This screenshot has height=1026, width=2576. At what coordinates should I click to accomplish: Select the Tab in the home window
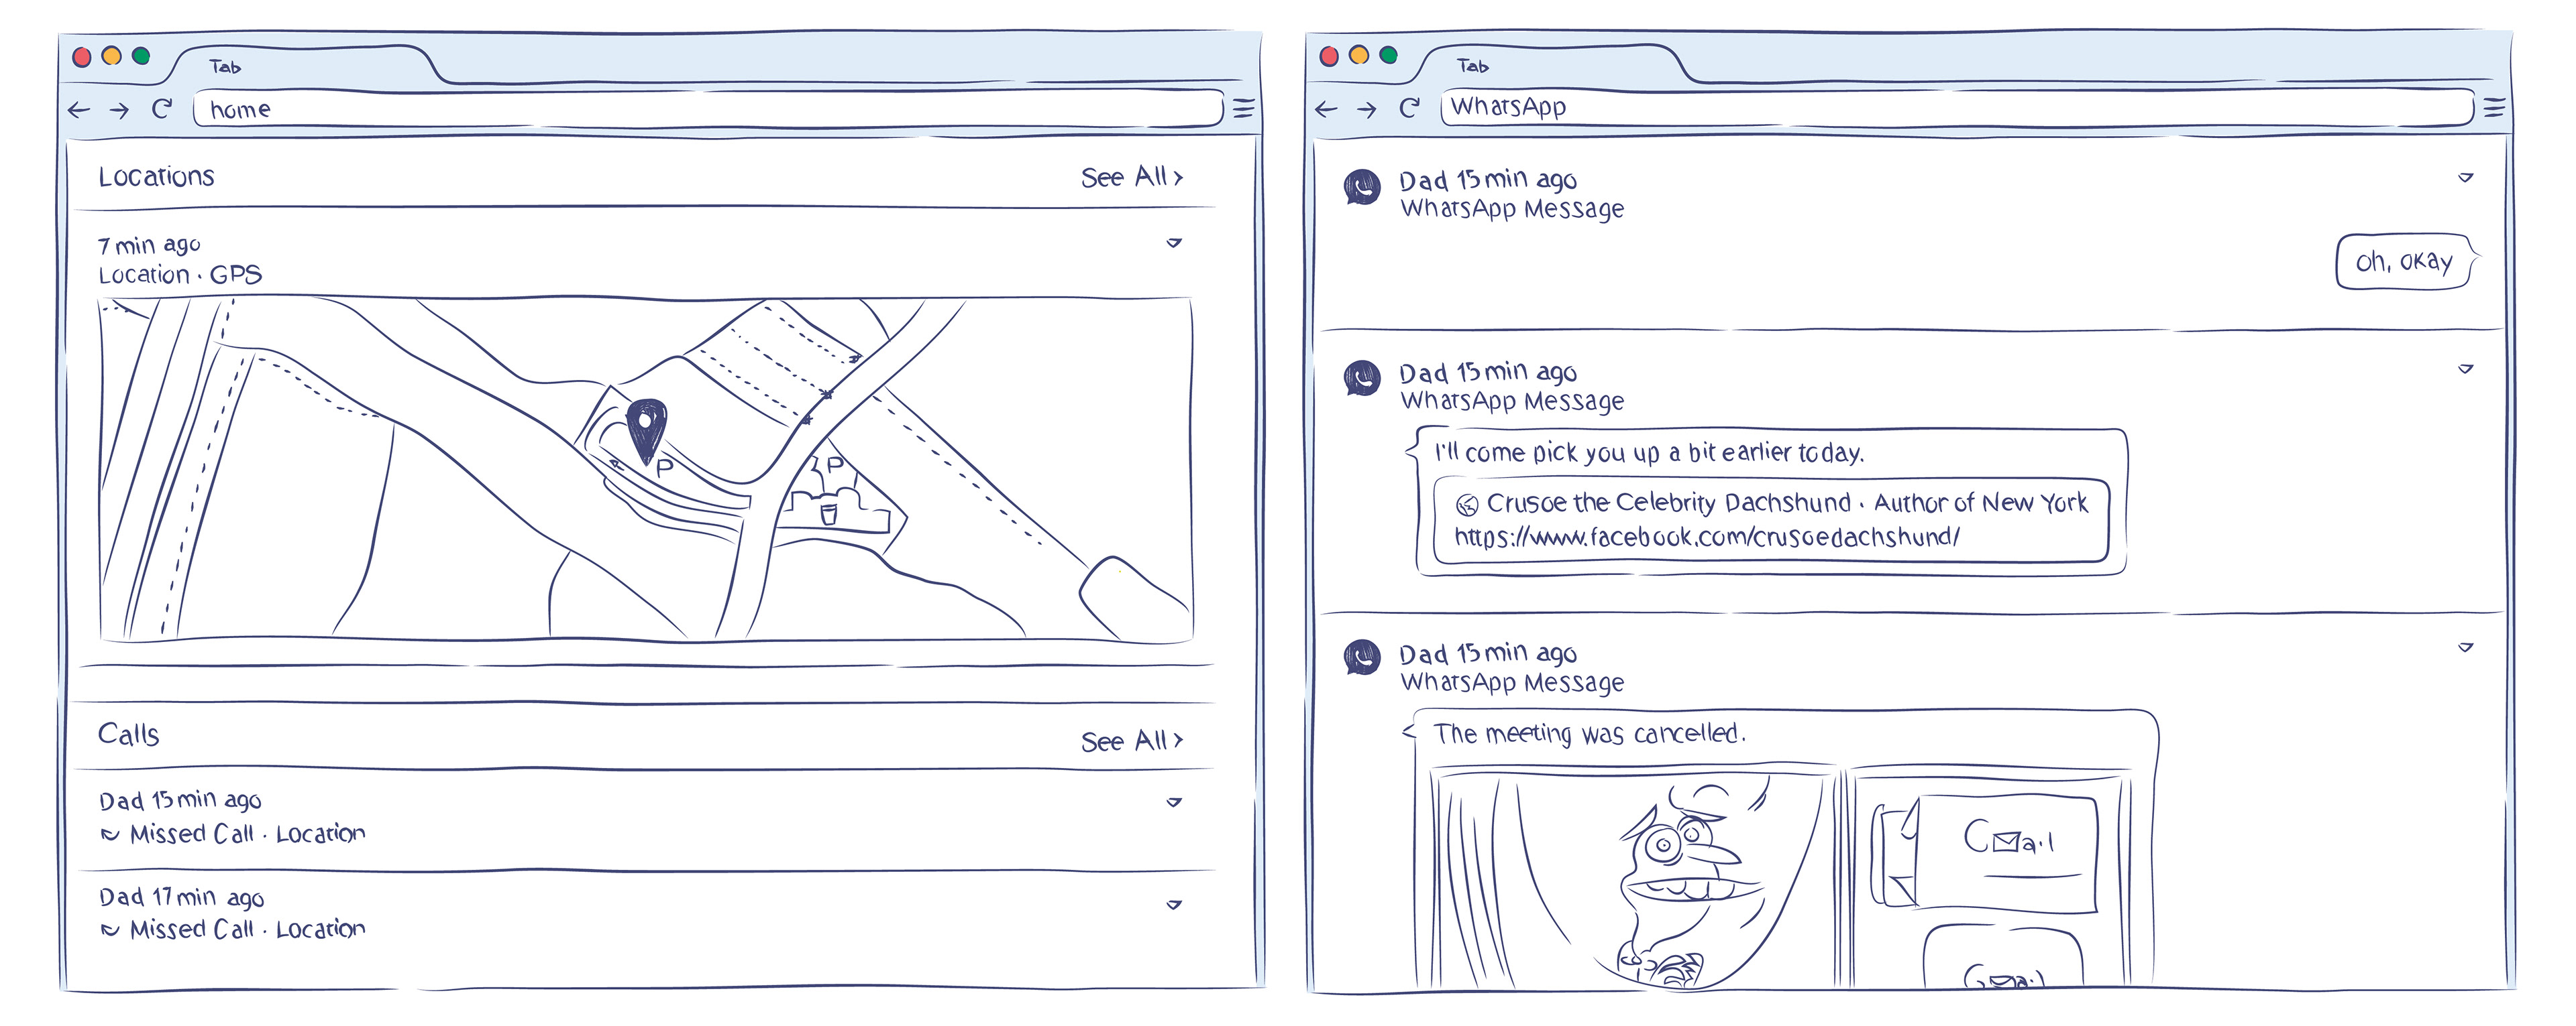click(x=226, y=67)
